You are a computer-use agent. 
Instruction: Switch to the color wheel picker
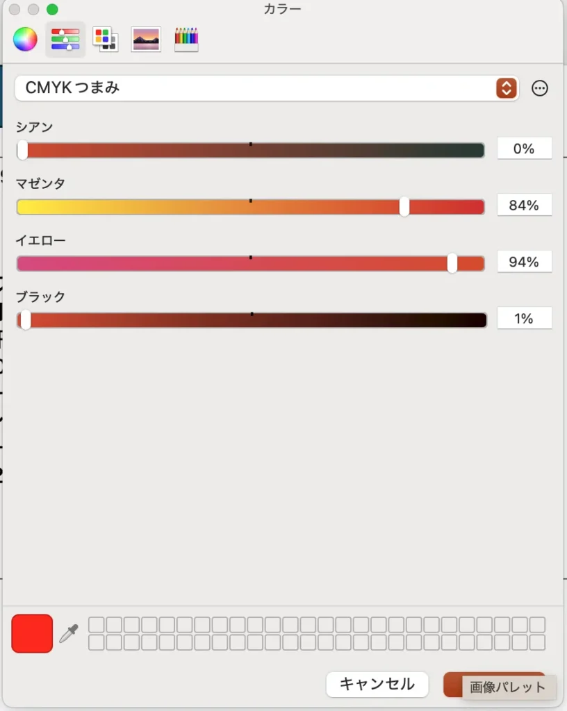(x=24, y=39)
